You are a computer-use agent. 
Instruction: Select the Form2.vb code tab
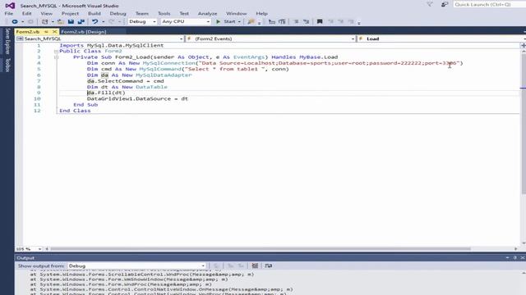click(27, 32)
